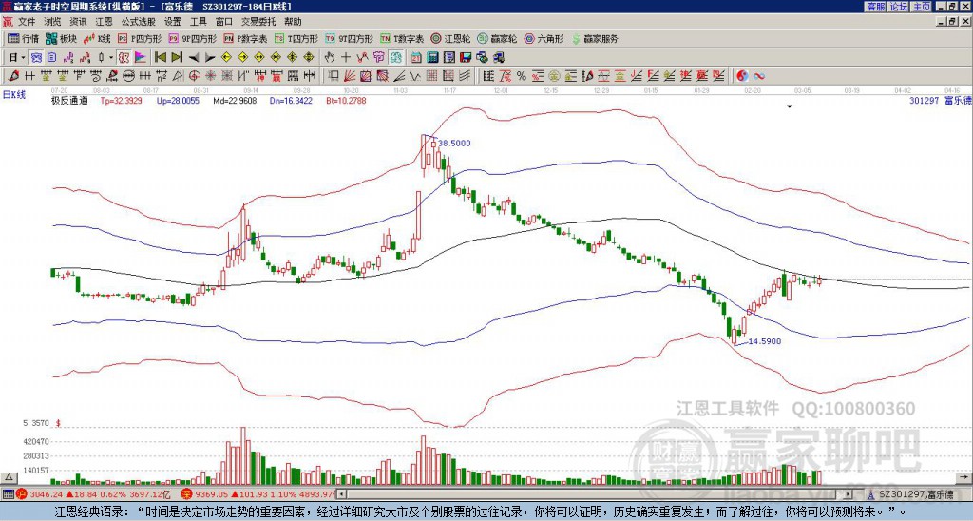Click the Tp=32.3929 indicator value

[121, 101]
